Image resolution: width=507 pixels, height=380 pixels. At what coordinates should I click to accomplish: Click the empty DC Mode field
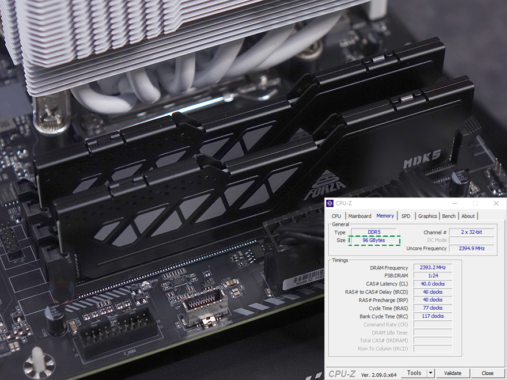(x=471, y=240)
